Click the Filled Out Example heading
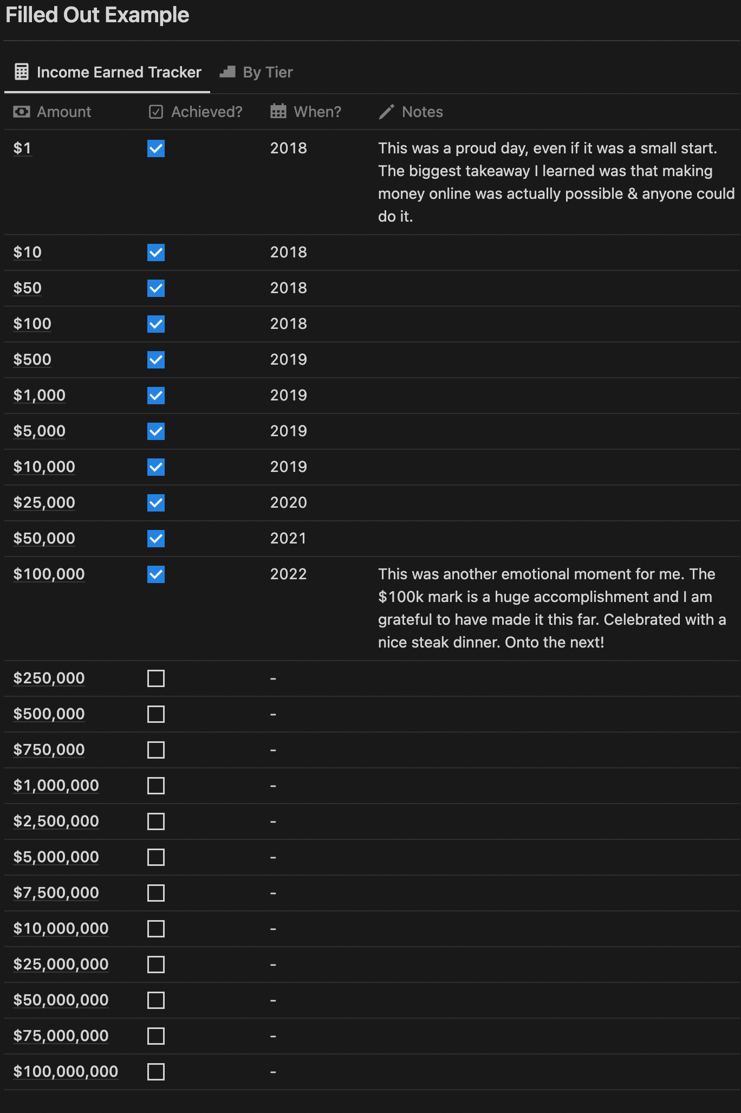Screen dimensions: 741x1113 [97, 15]
